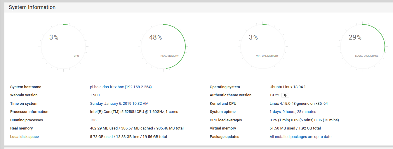
Task: Click the Virtual Memory usage gauge
Action: pos(263,47)
